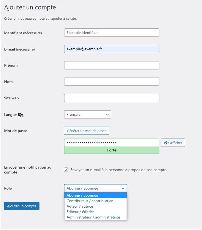Select Abonné / abonnée highlighted option

pyautogui.click(x=95, y=195)
